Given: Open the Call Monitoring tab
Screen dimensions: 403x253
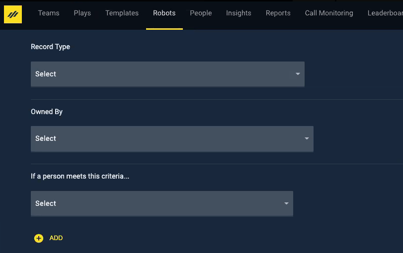Looking at the screenshot, I should (329, 13).
